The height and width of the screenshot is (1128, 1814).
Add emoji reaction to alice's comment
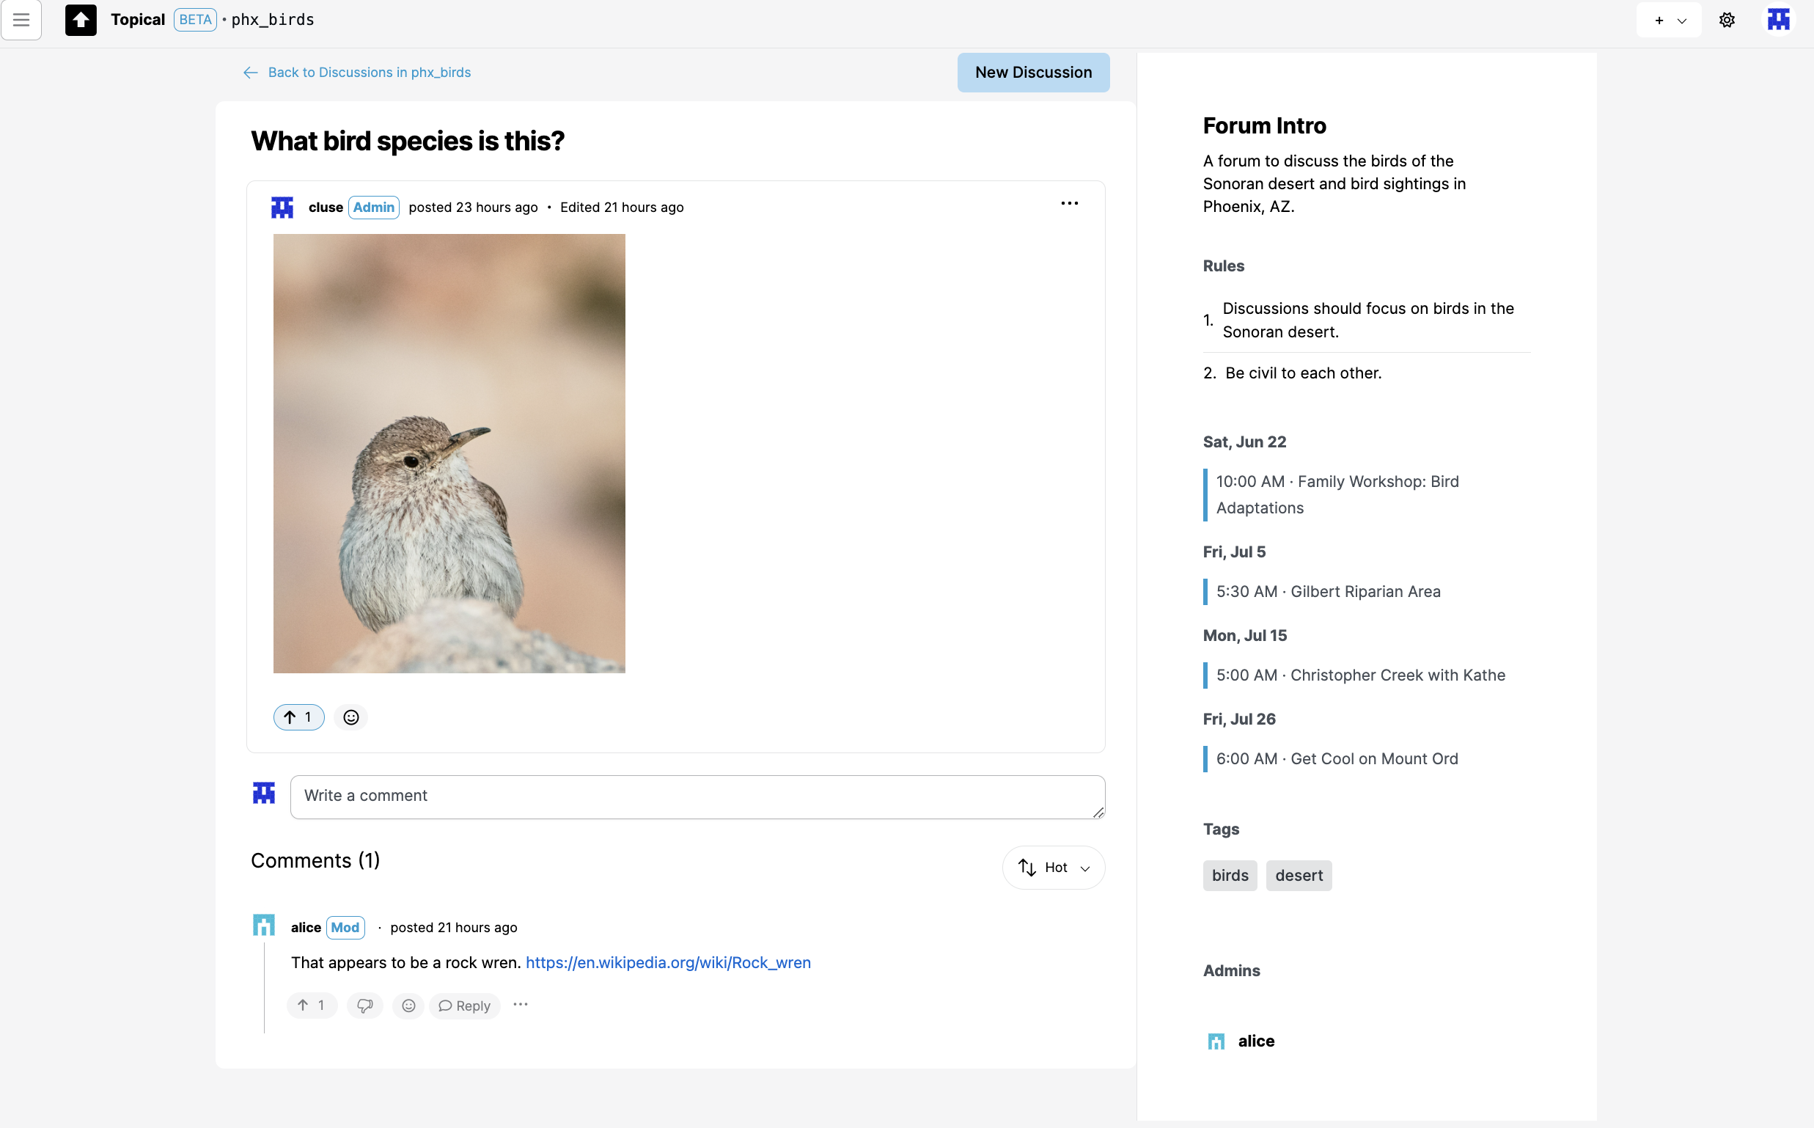click(408, 1005)
